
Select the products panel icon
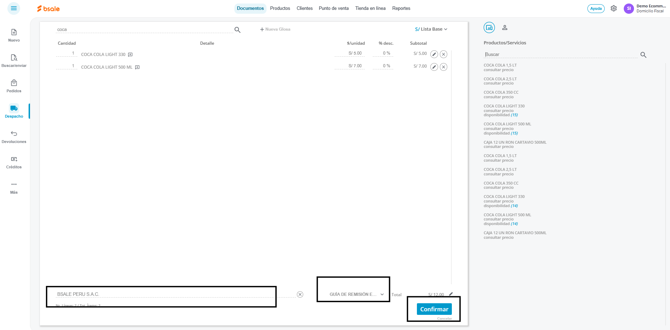pyautogui.click(x=489, y=27)
